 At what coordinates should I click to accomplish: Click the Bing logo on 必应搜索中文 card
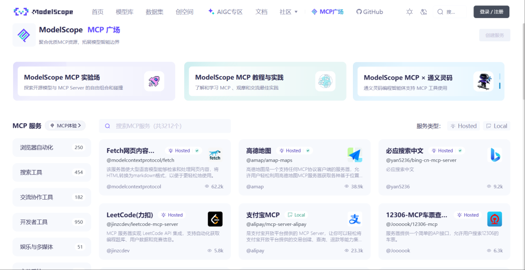(494, 154)
